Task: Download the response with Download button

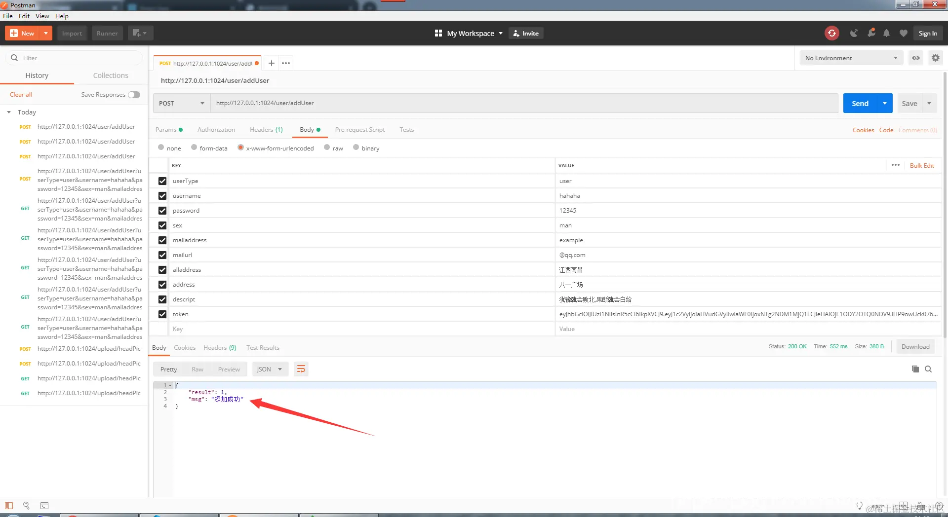Action: [915, 347]
